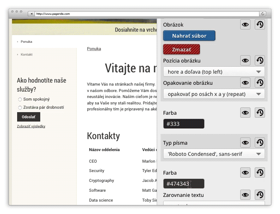Viewport: 280px width, 214px height.
Task: Go to Kontakt in sidebar menu
Action: (27, 54)
